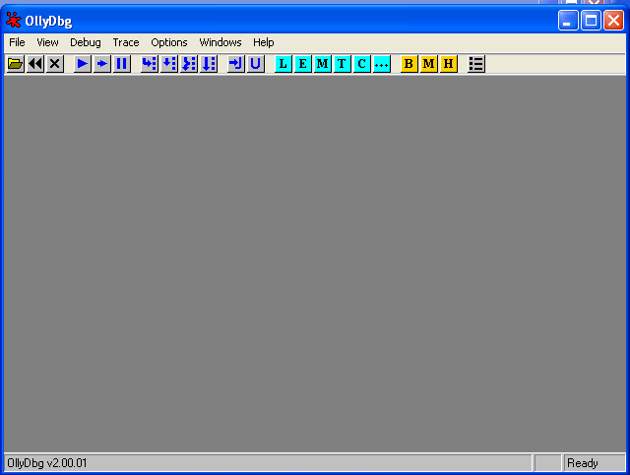The width and height of the screenshot is (630, 475).
Task: Pause execution with the pause icon
Action: (122, 64)
